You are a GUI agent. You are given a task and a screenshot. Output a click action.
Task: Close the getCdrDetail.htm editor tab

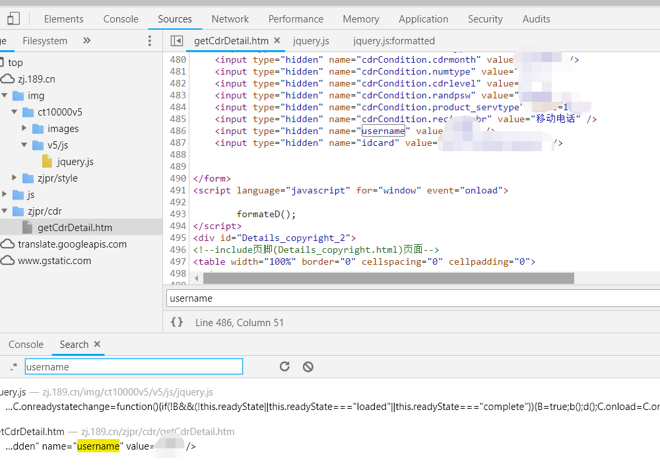click(x=277, y=40)
